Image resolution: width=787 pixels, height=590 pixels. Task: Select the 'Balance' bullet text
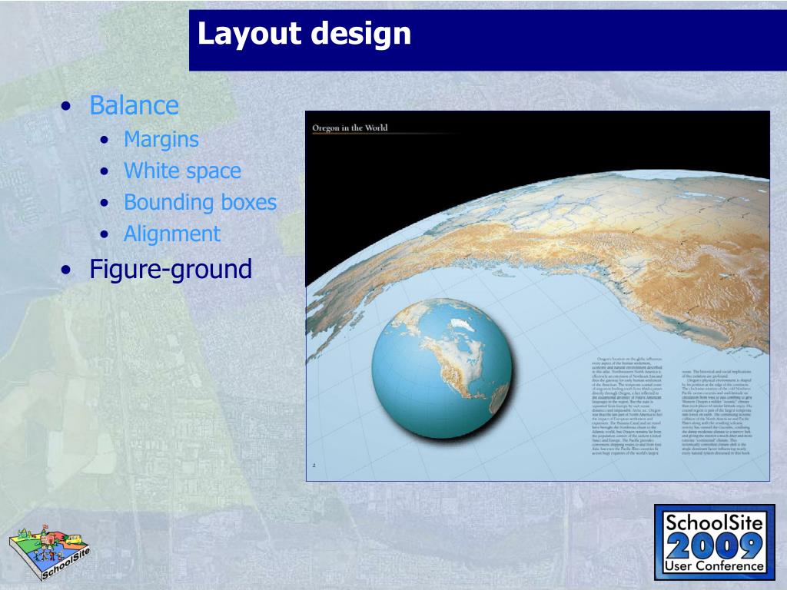click(x=134, y=105)
